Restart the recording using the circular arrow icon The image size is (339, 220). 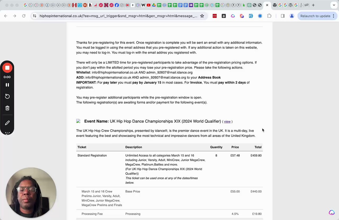pos(7,97)
